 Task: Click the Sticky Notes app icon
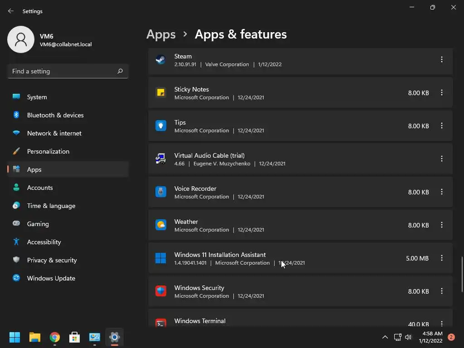[x=160, y=93]
